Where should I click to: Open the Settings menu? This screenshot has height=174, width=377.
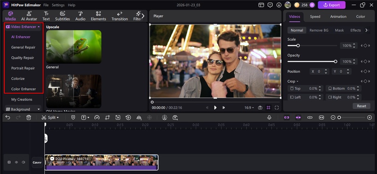58,5
